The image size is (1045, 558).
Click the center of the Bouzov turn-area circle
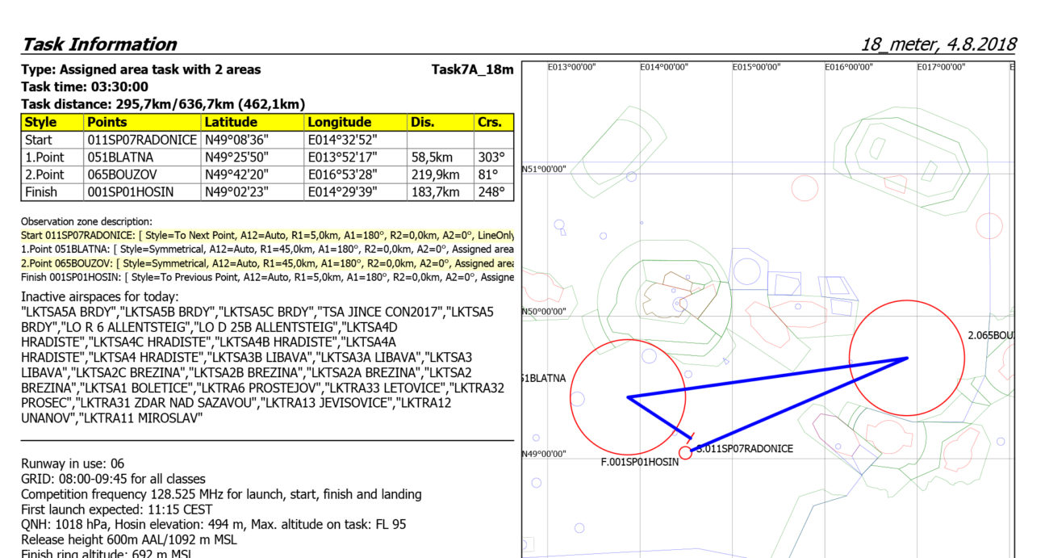[x=907, y=359]
